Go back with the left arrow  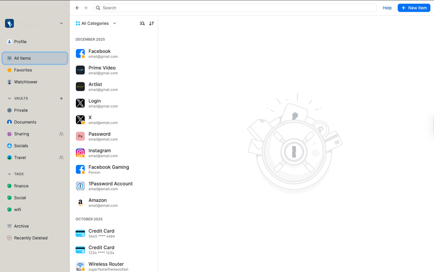78,8
